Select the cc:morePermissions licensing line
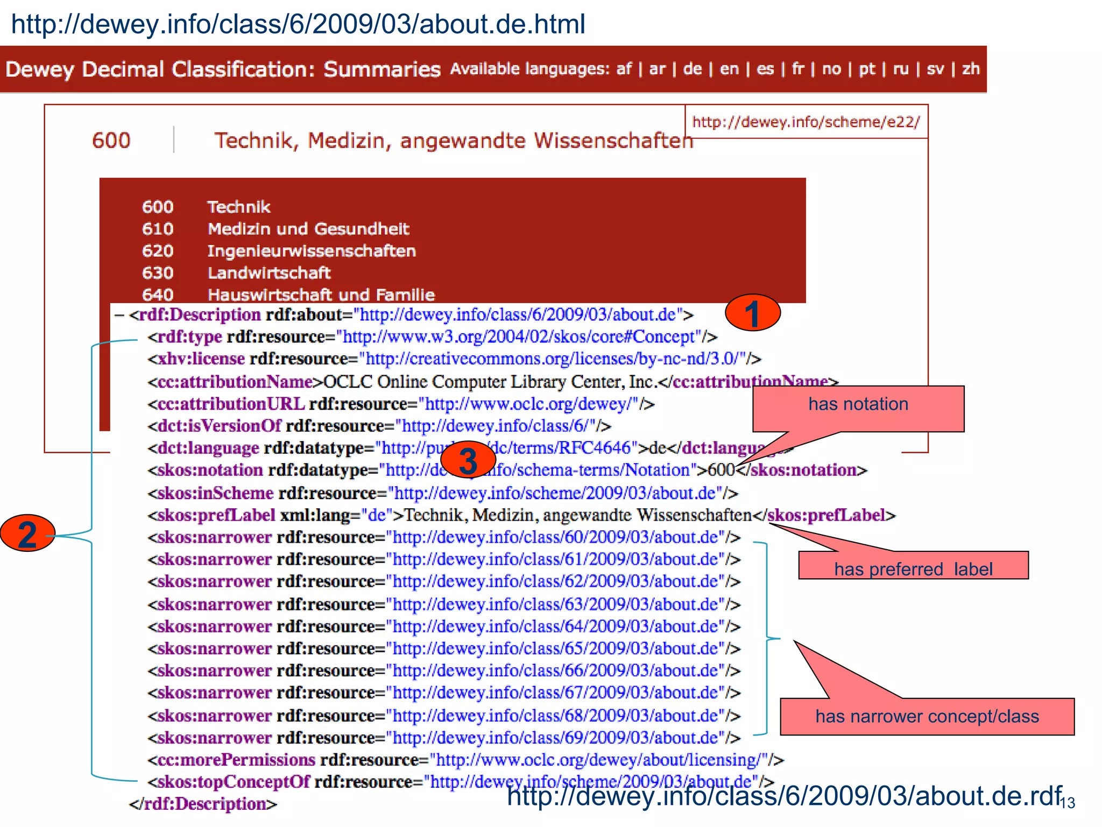Image resolution: width=1102 pixels, height=827 pixels. click(466, 761)
